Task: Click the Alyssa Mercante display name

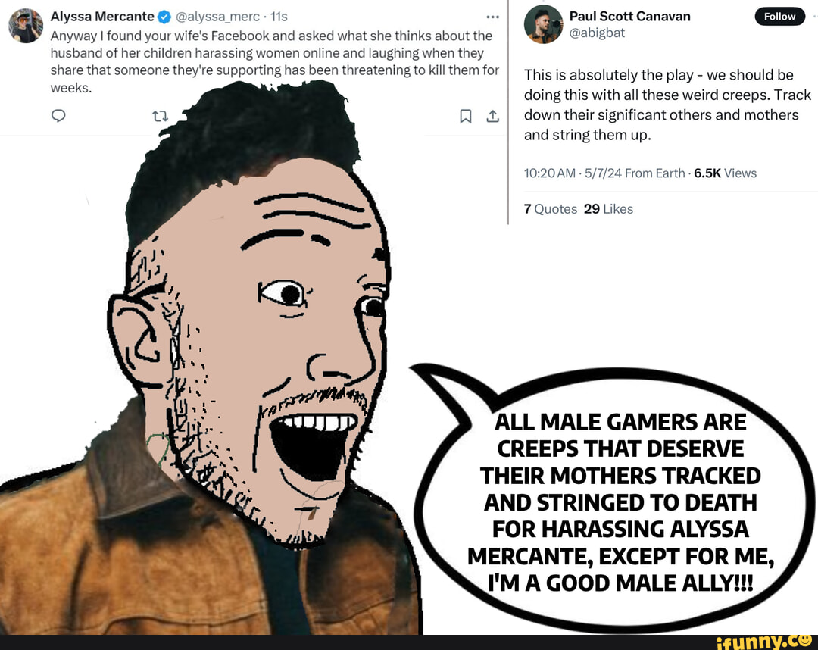Action: click(102, 17)
